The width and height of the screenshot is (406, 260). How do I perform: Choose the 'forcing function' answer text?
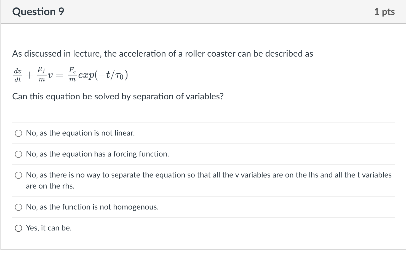click(97, 154)
